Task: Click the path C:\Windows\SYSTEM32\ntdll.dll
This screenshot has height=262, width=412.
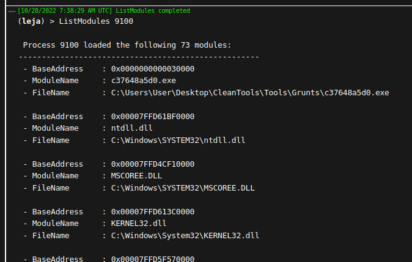Action: coord(178,140)
